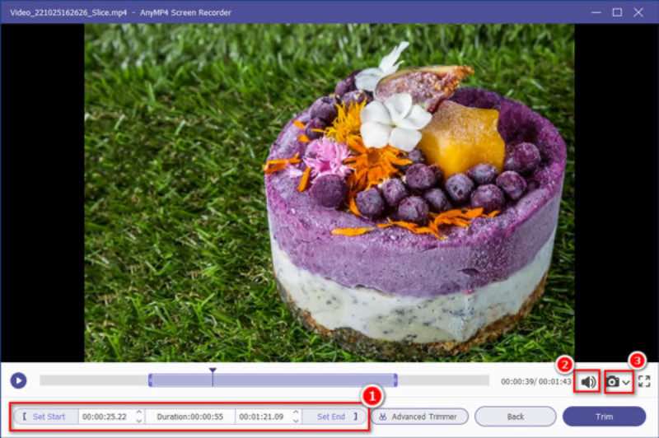The width and height of the screenshot is (659, 438).
Task: Click Set Start to mark the trim start
Action: pyautogui.click(x=45, y=417)
